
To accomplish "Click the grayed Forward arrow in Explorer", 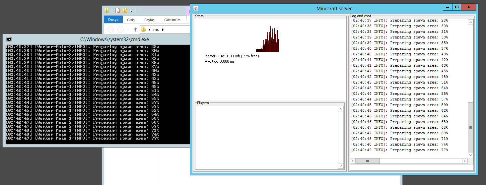I will pos(120,30).
